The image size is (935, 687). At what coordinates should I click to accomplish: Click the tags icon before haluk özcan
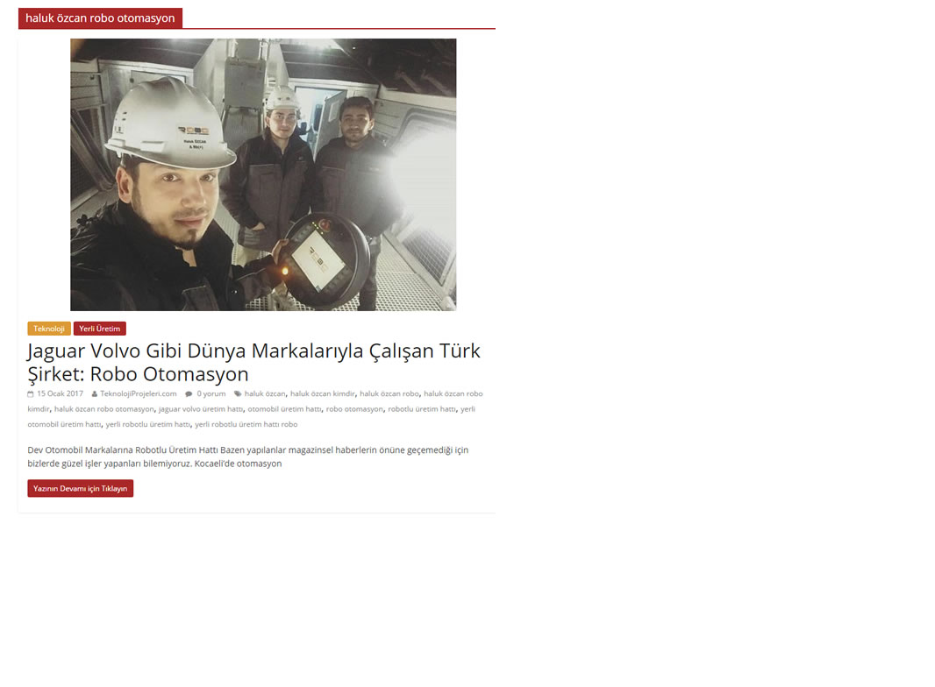pyautogui.click(x=238, y=393)
